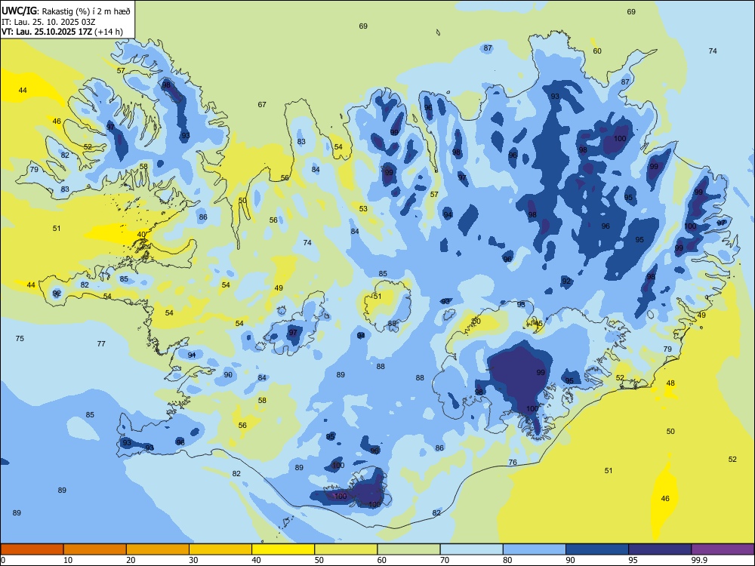Viewport: 755px width, 566px height.
Task: Click the '48' value on the map
Action: point(670,383)
